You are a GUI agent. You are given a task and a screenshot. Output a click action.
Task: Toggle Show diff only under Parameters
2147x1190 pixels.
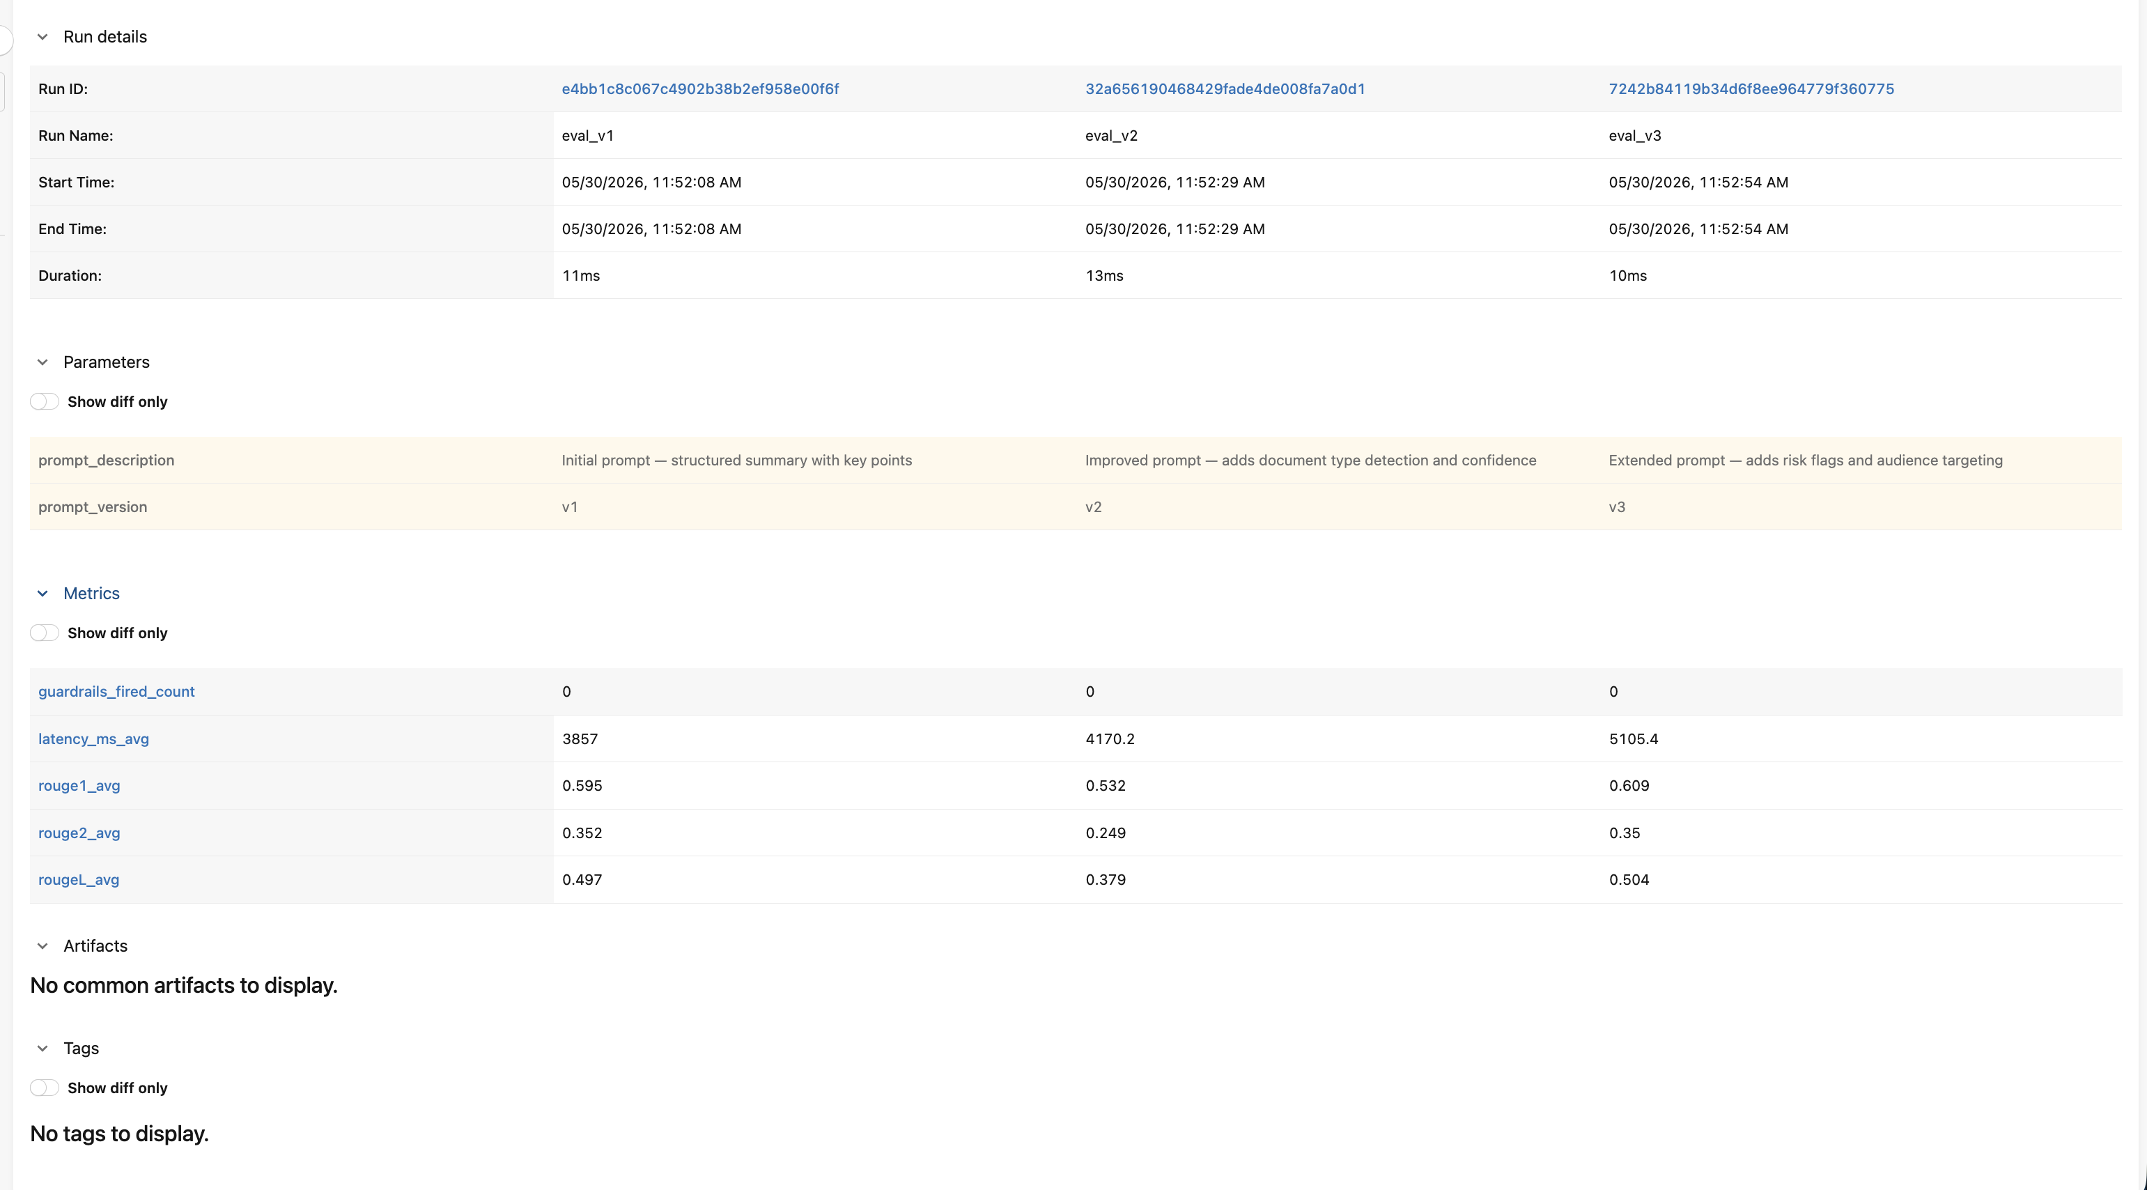[x=44, y=402]
